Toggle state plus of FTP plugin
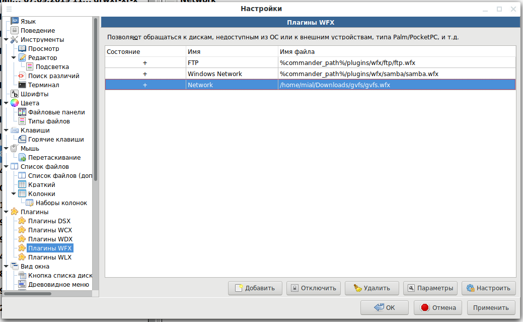Screen dimensions: 523x322 coord(145,63)
